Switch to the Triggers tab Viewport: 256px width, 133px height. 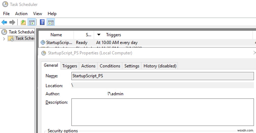[70, 66]
